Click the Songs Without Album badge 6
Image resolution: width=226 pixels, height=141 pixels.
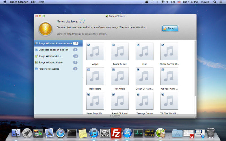coord(75,62)
